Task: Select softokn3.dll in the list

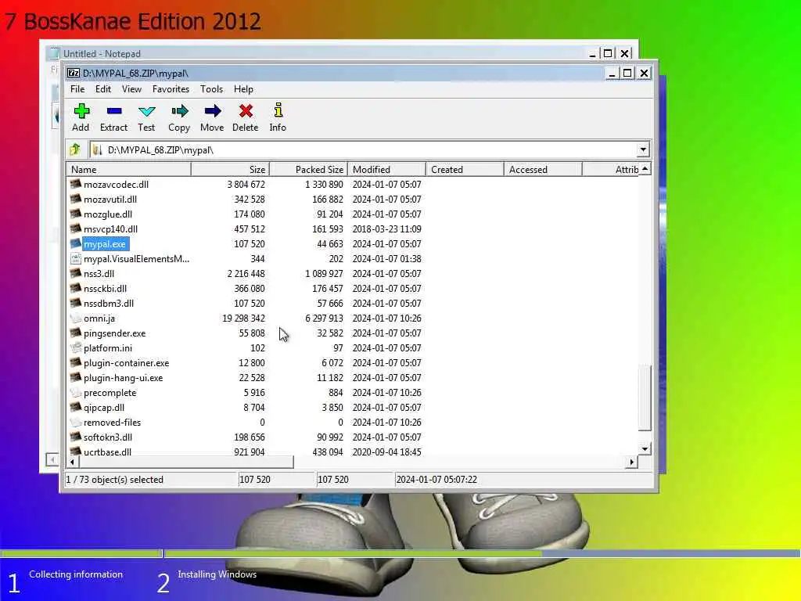Action: click(x=108, y=437)
